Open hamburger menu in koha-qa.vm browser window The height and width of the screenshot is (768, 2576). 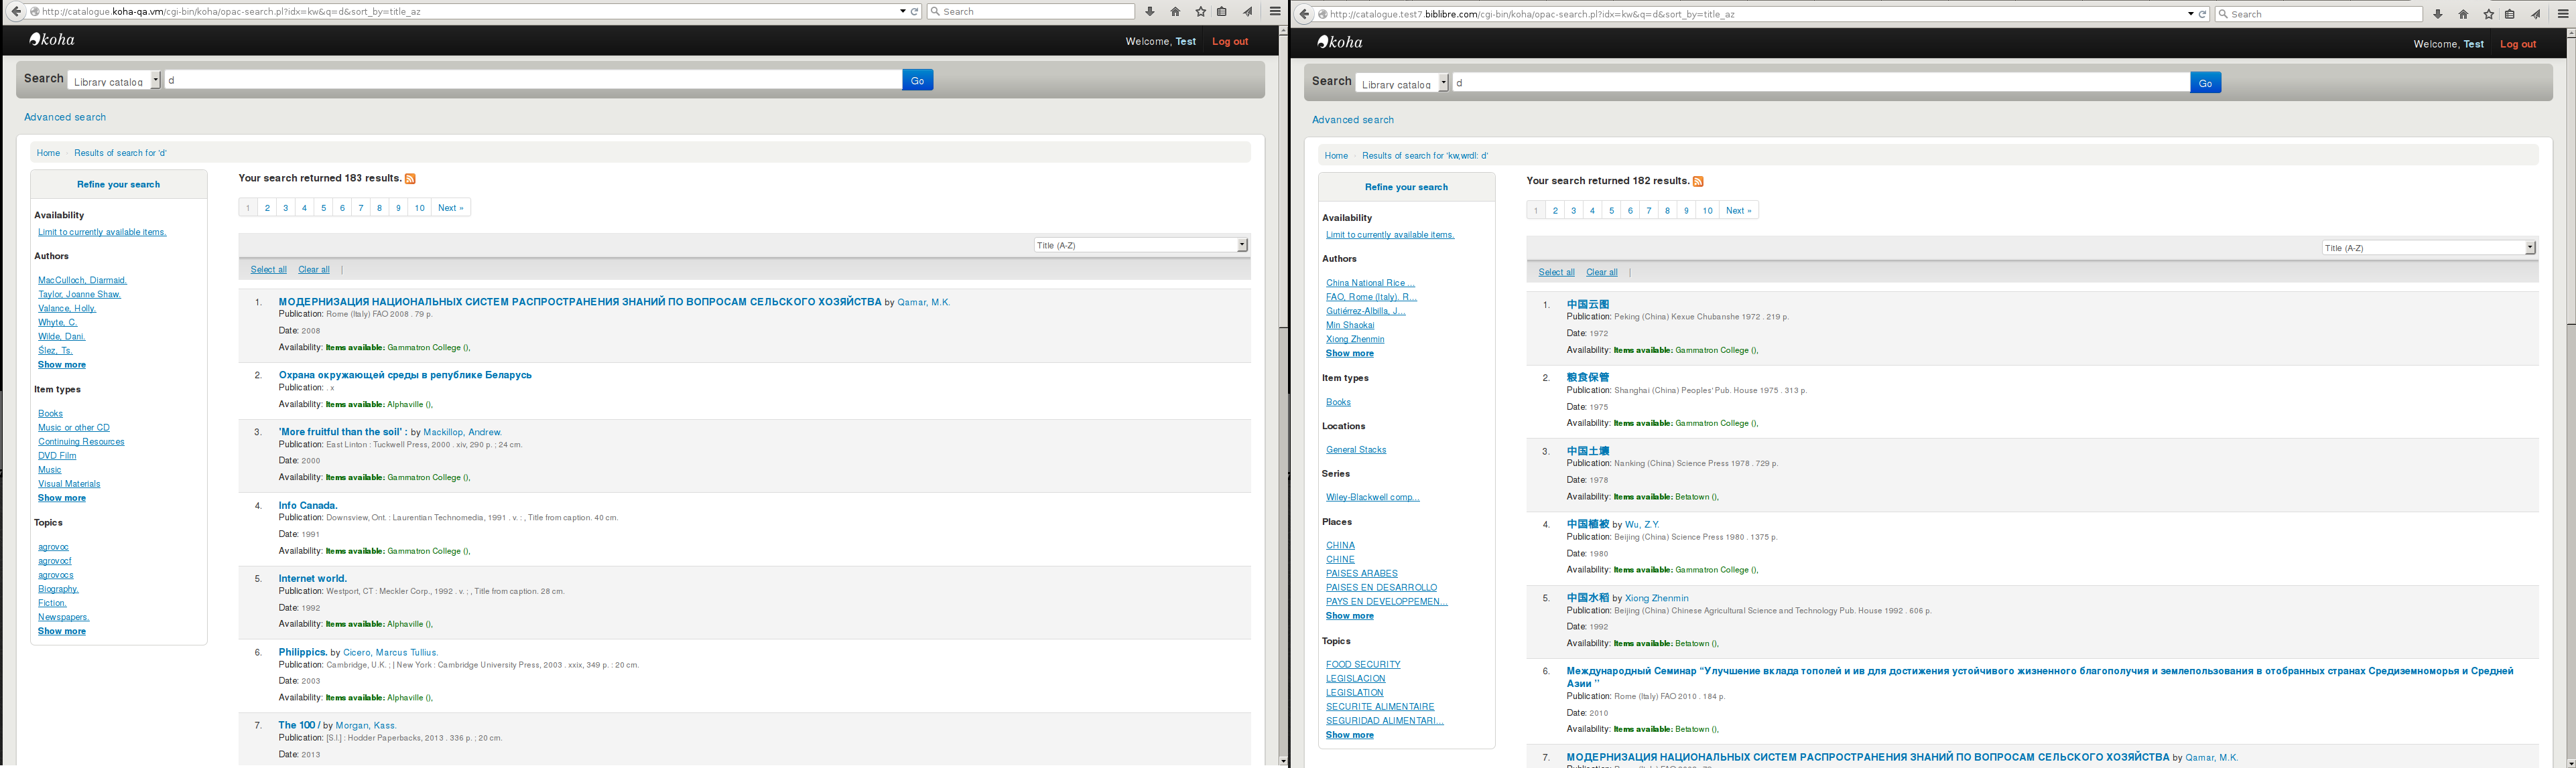point(1275,12)
